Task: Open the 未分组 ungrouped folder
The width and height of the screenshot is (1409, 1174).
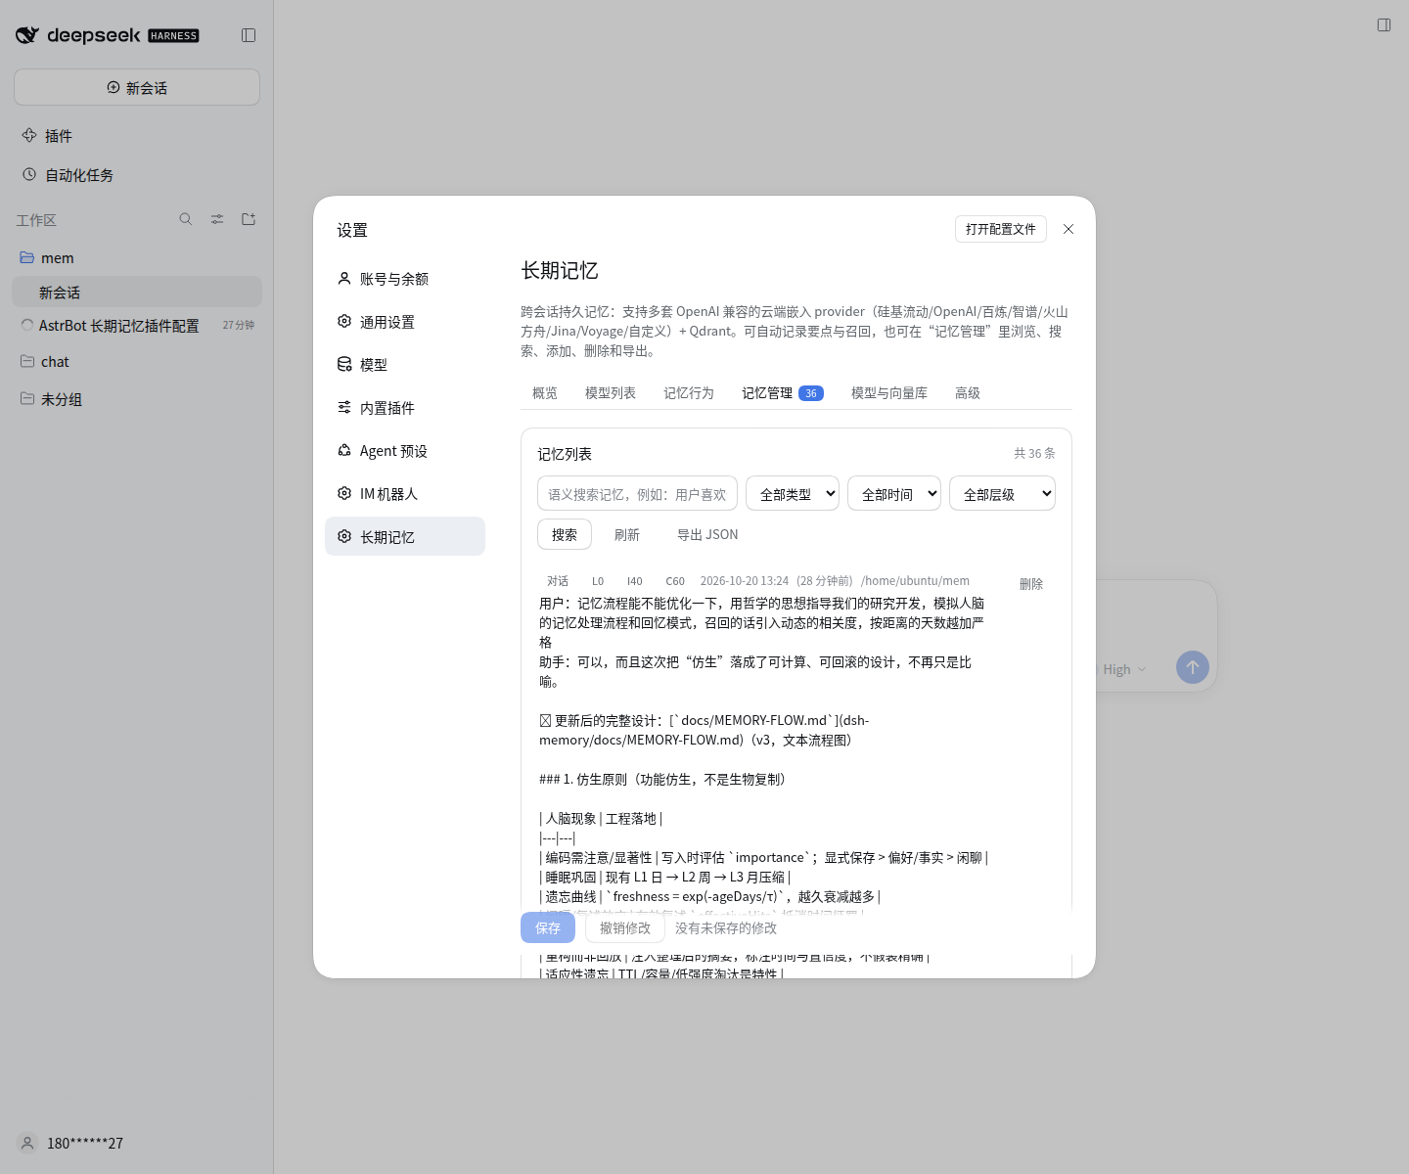Action: tap(137, 399)
